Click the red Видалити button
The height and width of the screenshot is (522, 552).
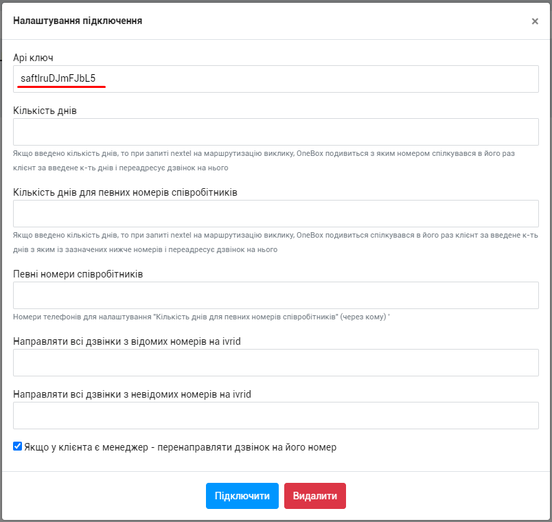pyautogui.click(x=314, y=496)
